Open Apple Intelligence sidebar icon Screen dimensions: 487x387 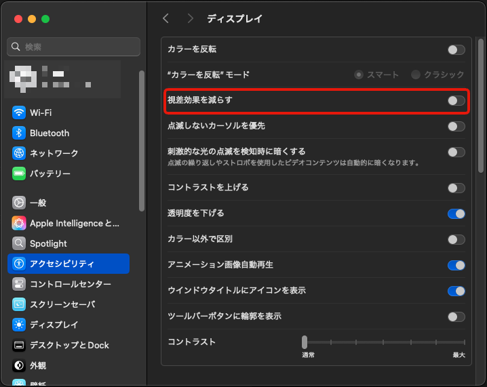[19, 223]
